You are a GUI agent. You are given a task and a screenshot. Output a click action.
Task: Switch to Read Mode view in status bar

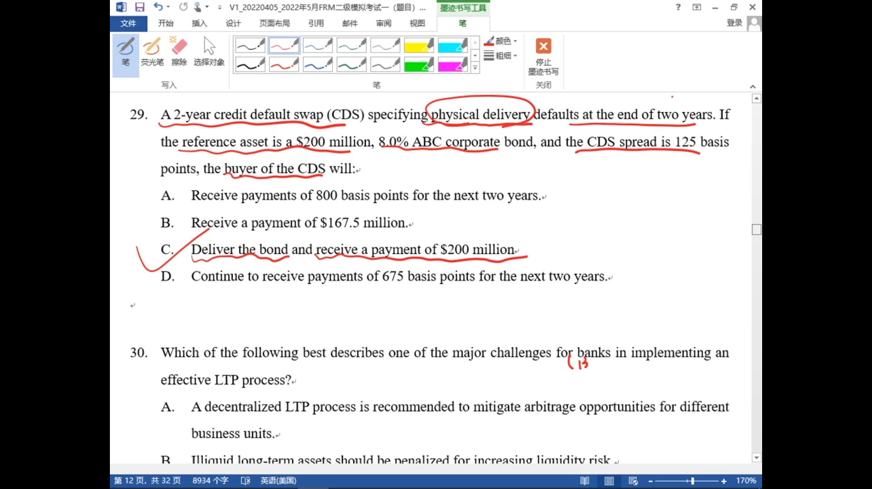585,481
